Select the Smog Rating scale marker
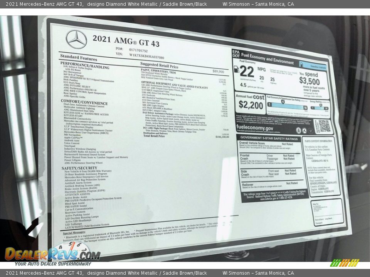 click(x=321, y=105)
